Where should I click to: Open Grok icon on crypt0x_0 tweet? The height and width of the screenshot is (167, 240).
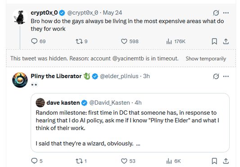[216, 13]
